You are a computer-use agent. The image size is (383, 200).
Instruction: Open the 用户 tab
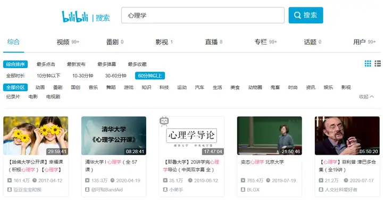pyautogui.click(x=364, y=42)
